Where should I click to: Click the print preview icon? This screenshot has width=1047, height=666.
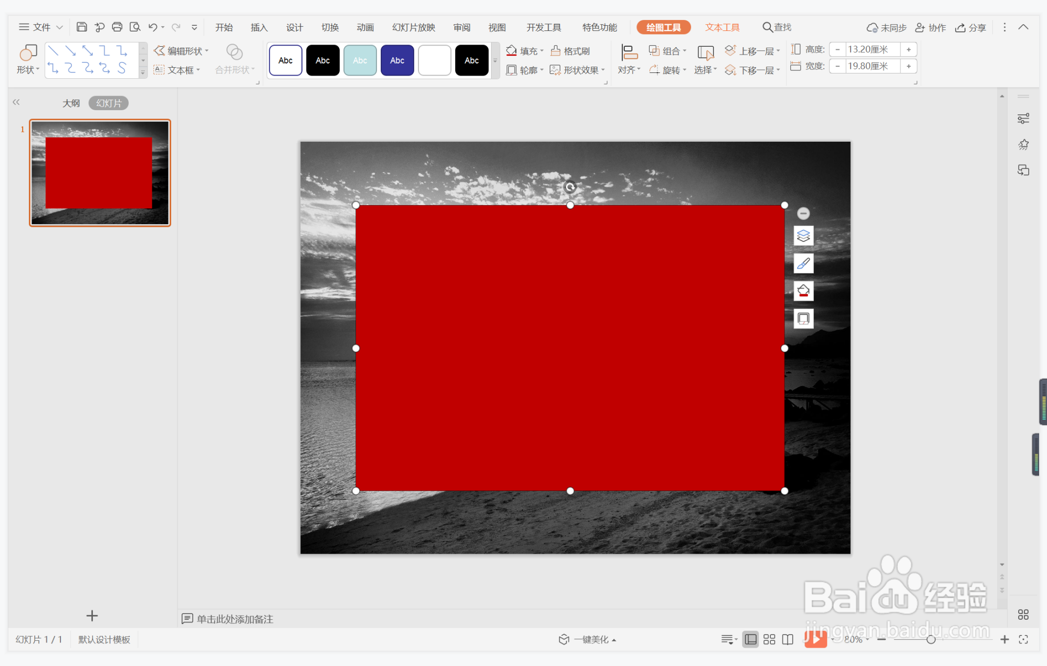pyautogui.click(x=135, y=27)
